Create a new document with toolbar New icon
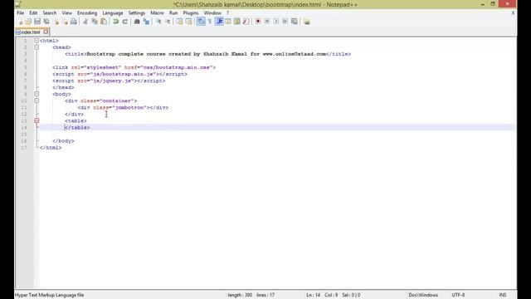This screenshot has height=299, width=531. pos(20,22)
